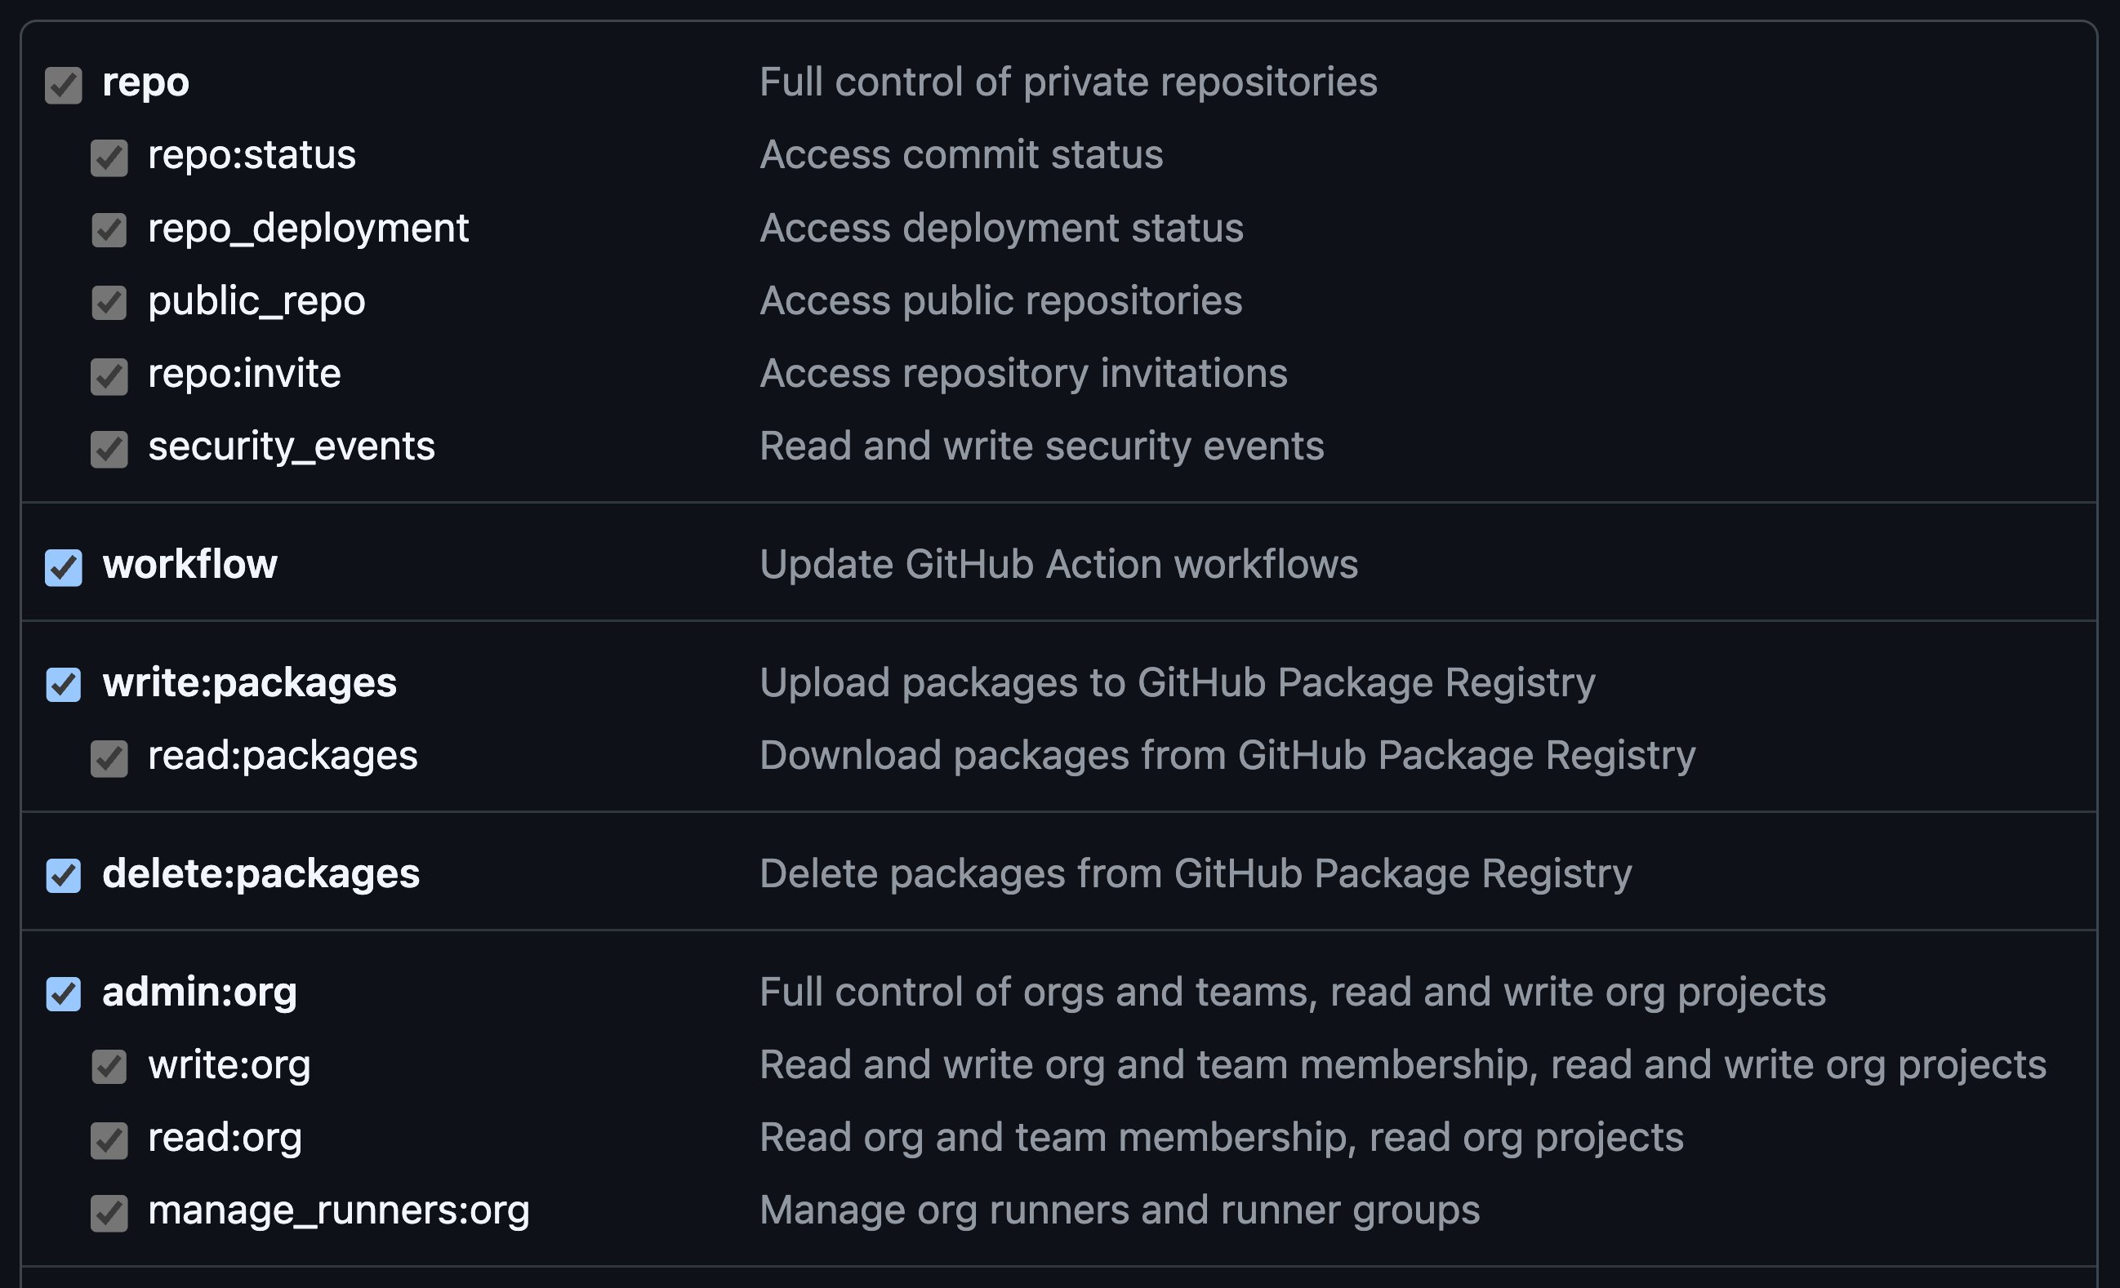The height and width of the screenshot is (1288, 2120).
Task: Toggle the repo:status checkbox
Action: [x=109, y=158]
